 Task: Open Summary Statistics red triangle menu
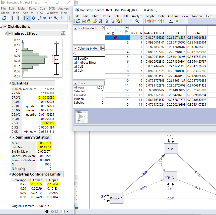13,137
